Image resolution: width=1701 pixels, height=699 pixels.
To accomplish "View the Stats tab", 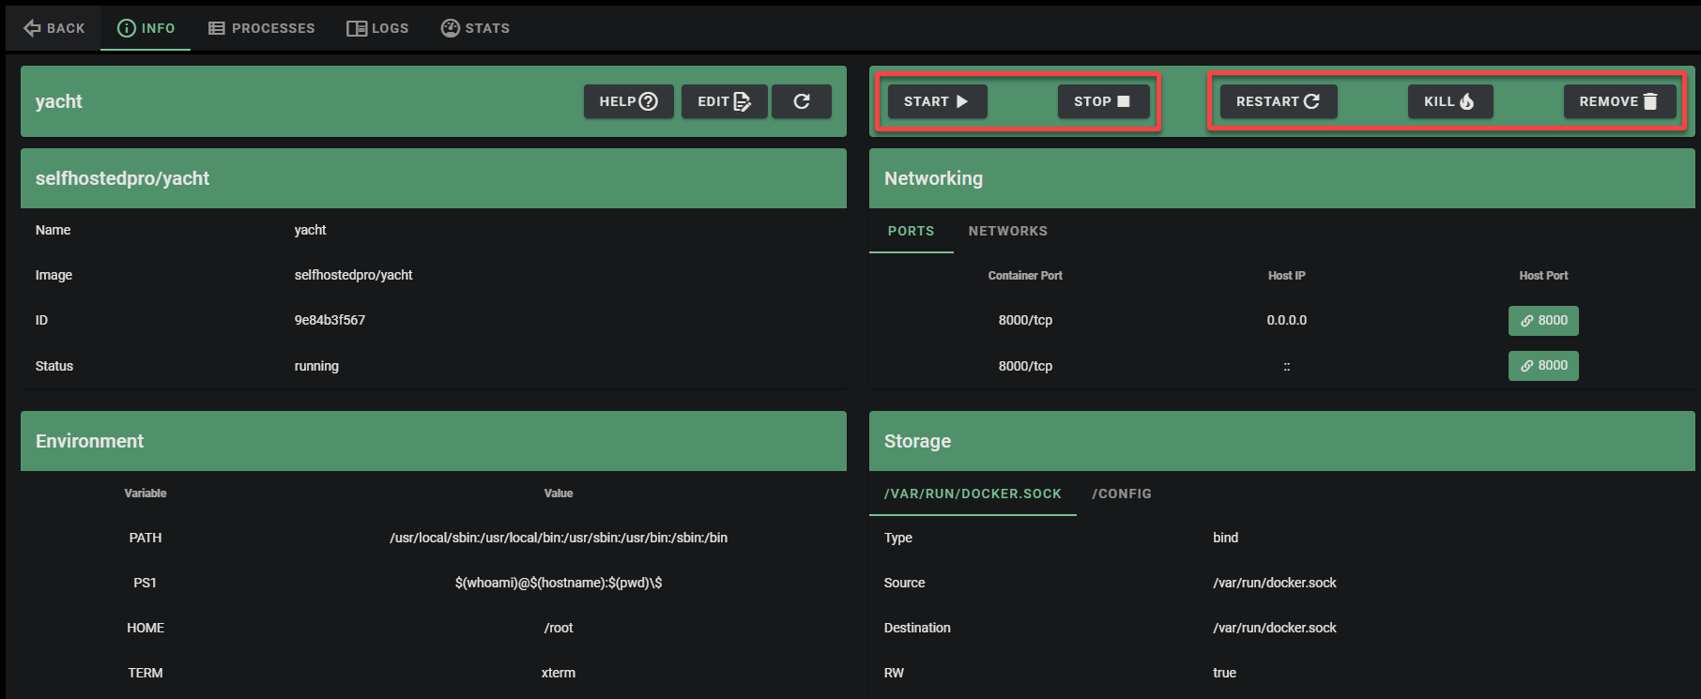I will (476, 28).
